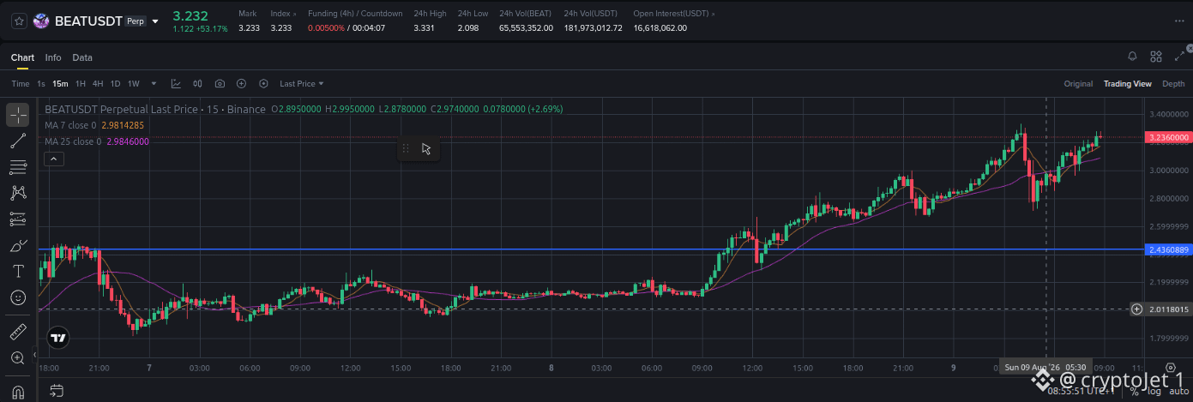
Task: Select the ruler measure tool
Action: click(x=18, y=331)
